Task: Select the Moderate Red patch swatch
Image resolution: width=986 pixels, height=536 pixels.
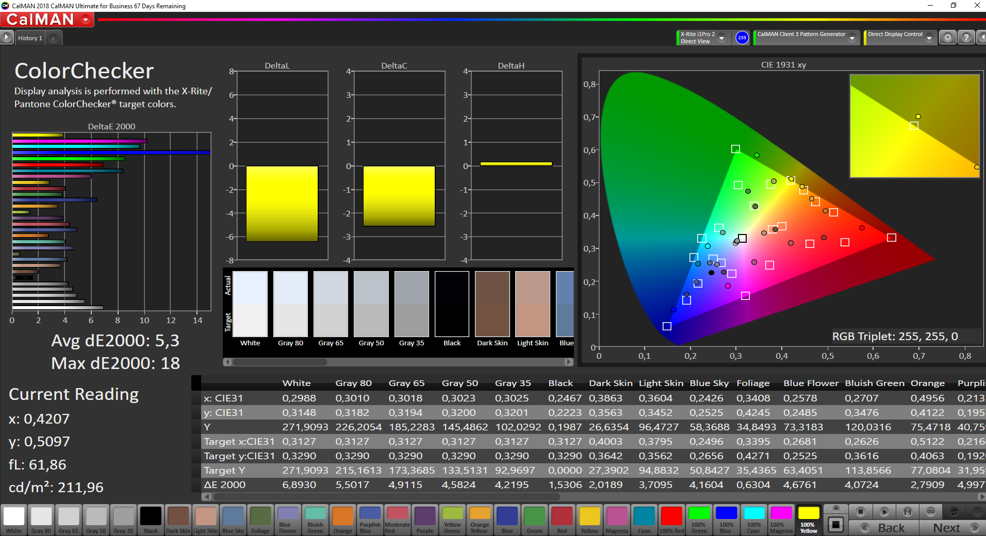Action: [397, 520]
